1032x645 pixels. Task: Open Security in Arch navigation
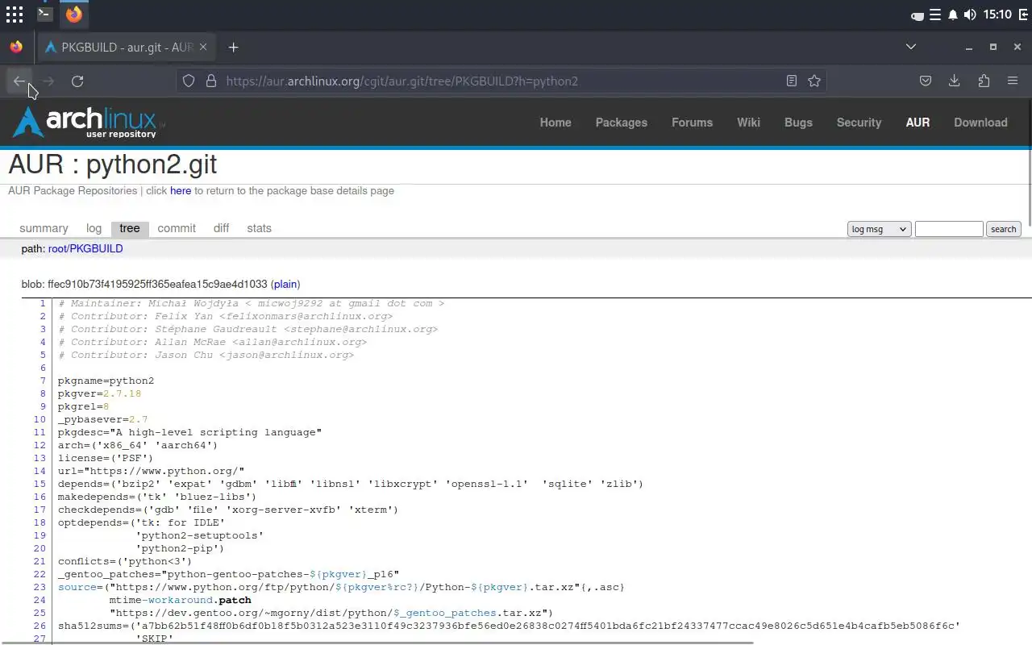859,123
